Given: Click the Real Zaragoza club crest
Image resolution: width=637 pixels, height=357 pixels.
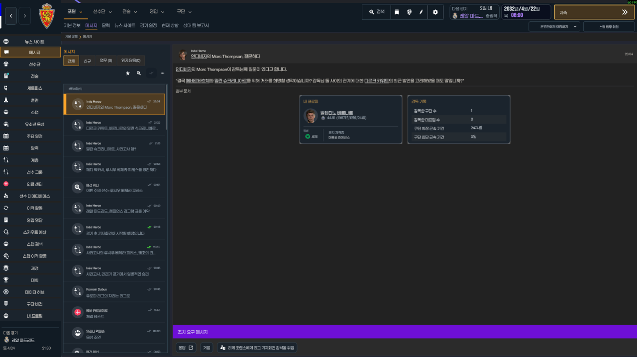Looking at the screenshot, I should 48,16.
